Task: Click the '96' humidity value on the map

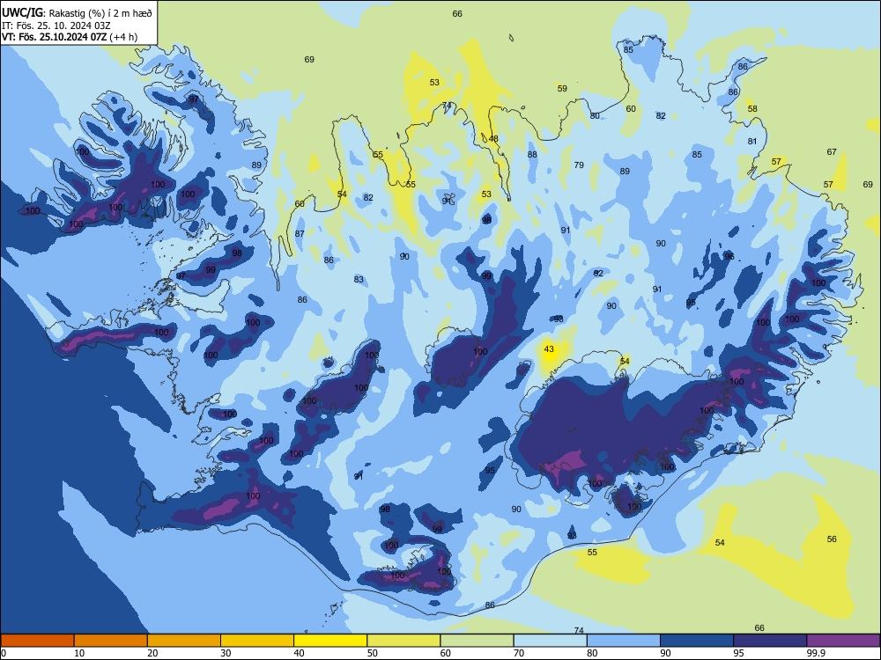Action: [x=729, y=256]
